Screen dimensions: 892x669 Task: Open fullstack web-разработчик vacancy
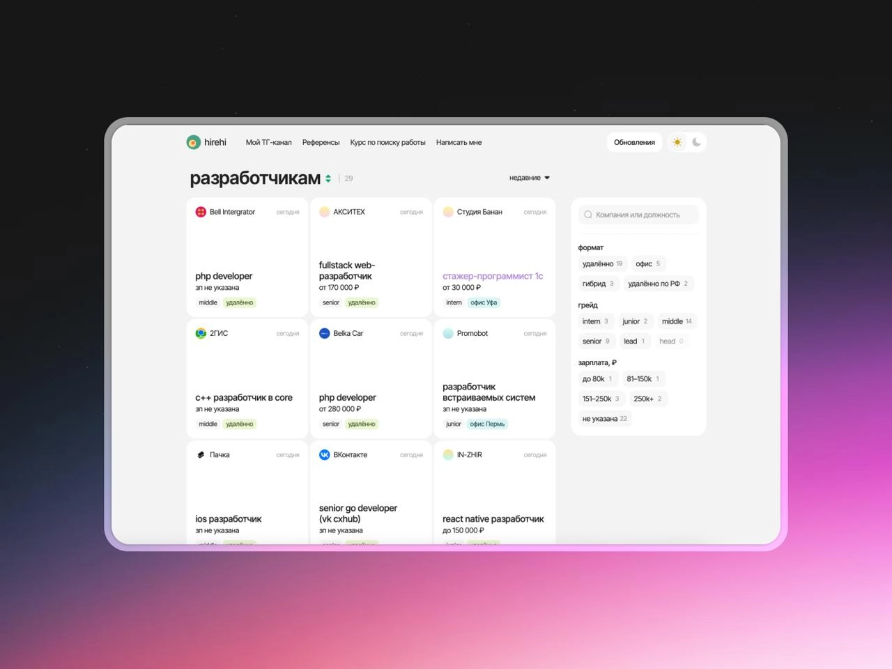click(x=347, y=270)
